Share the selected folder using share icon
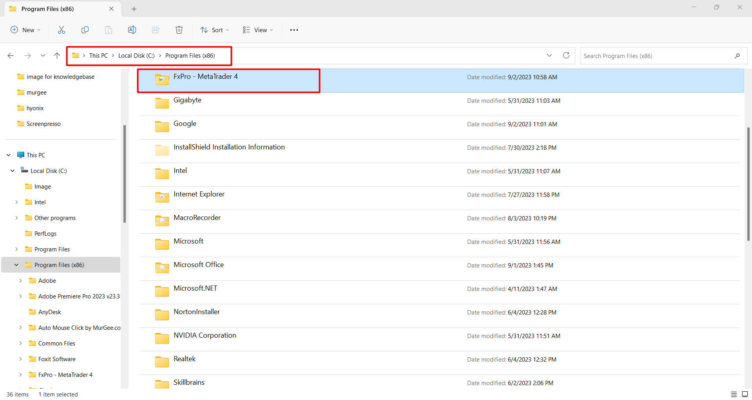The image size is (752, 400). click(x=155, y=29)
